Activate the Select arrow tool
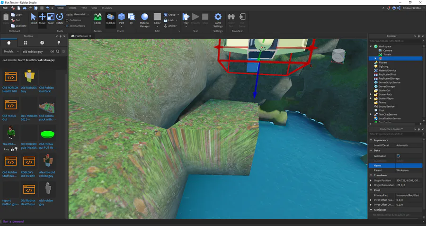This screenshot has width=426, height=226. [34, 19]
